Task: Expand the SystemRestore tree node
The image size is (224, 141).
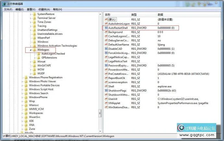Action: point(31,14)
